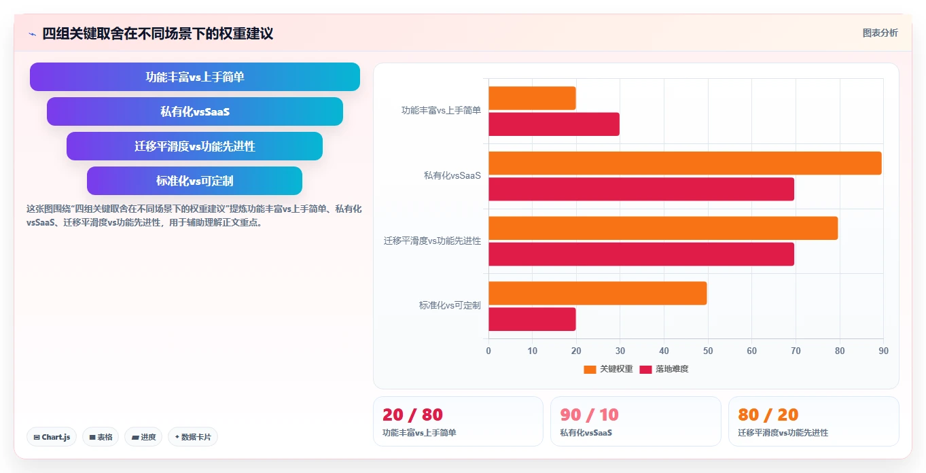
Task: Toggle the 落地难度 legend red swatch
Action: pyautogui.click(x=645, y=369)
